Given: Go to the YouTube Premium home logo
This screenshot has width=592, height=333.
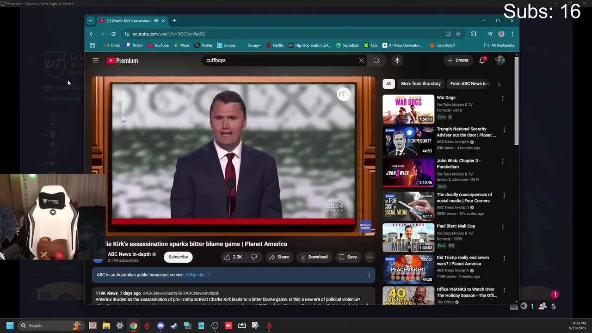Looking at the screenshot, I should pyautogui.click(x=122, y=61).
